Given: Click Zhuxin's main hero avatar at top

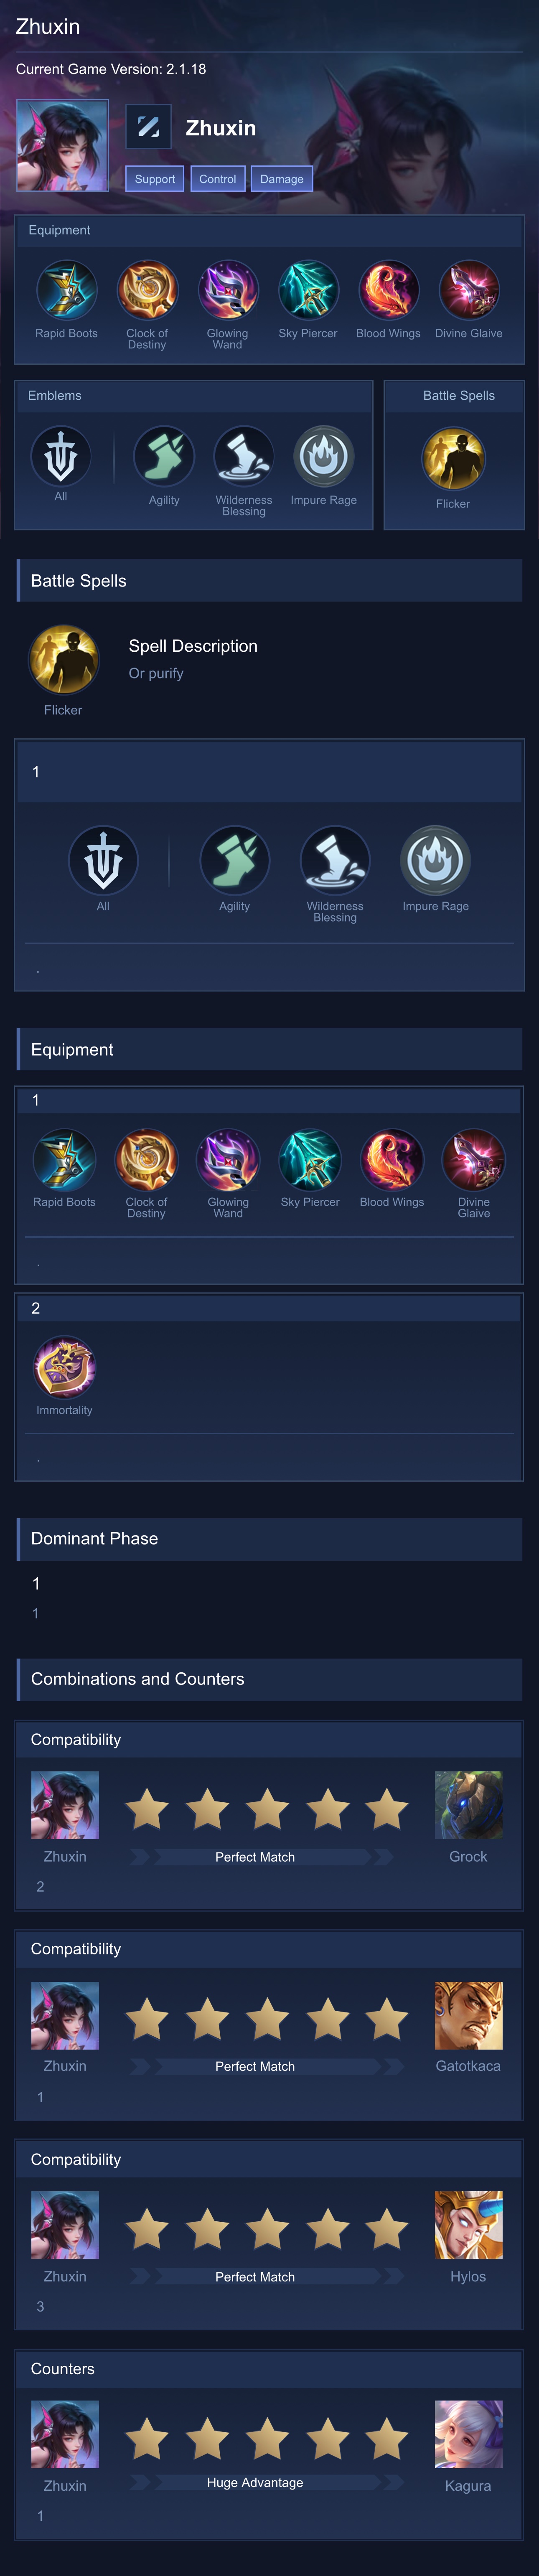Looking at the screenshot, I should click(x=62, y=145).
